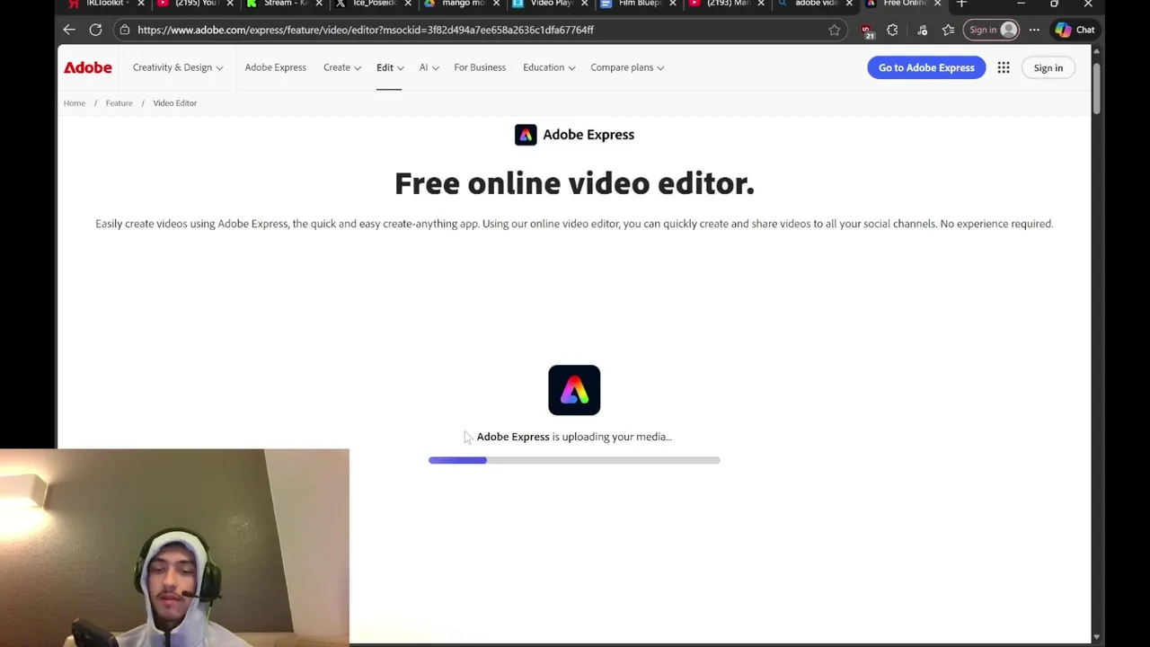Bookmark the page with the star icon
Image resolution: width=1150 pixels, height=647 pixels.
[835, 30]
